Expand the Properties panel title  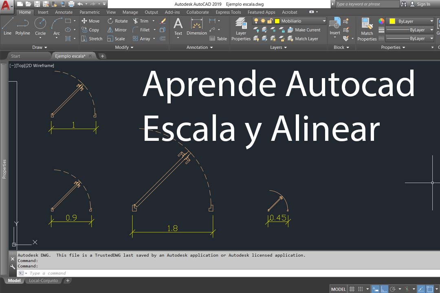tap(393, 47)
